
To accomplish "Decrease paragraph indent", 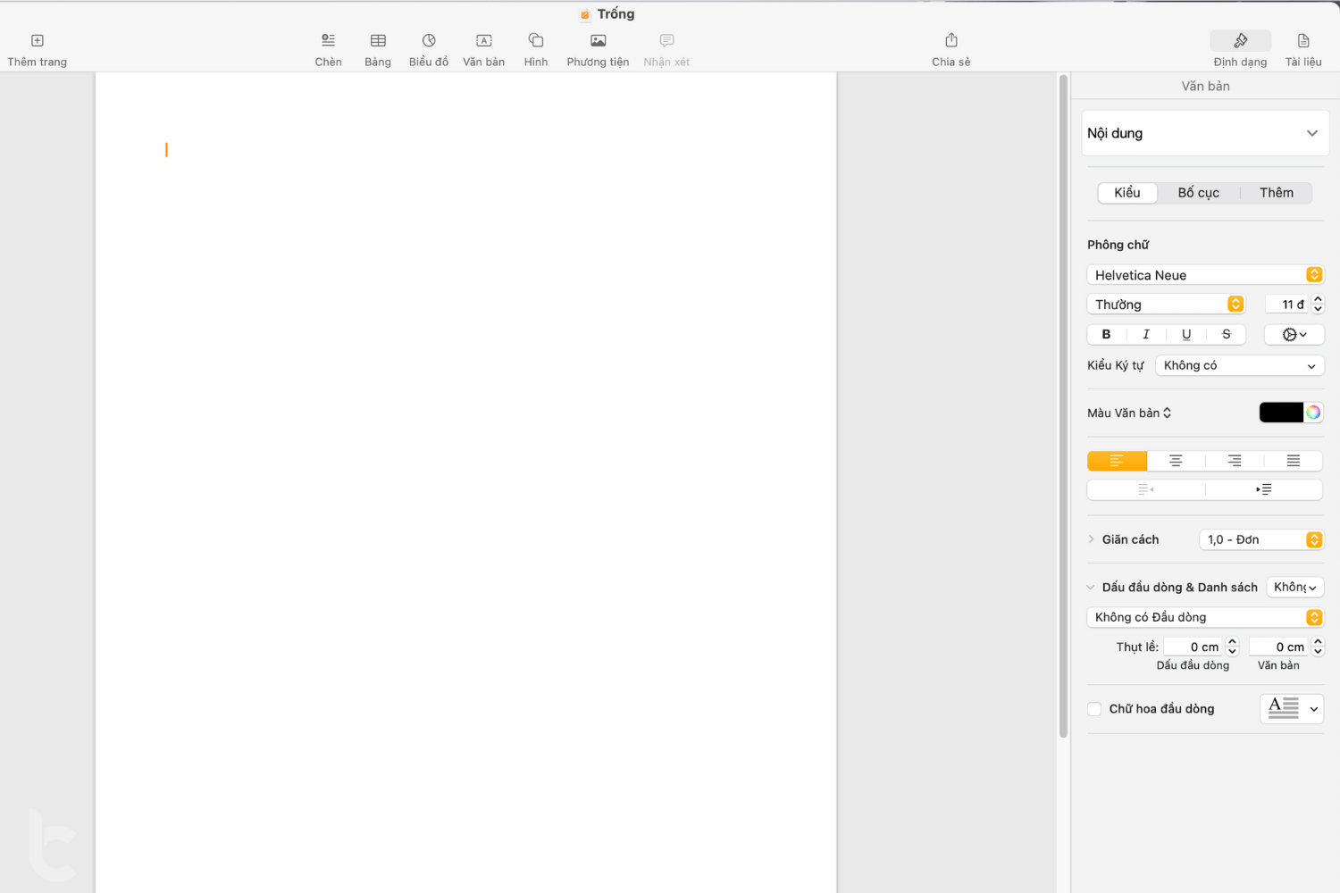I will [x=1146, y=489].
